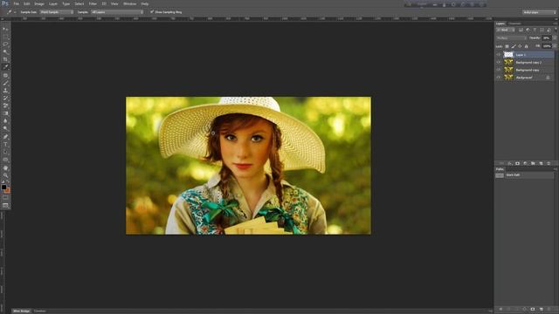Open the Image menu
Screen dimensions: 559x314
(x=39, y=3)
